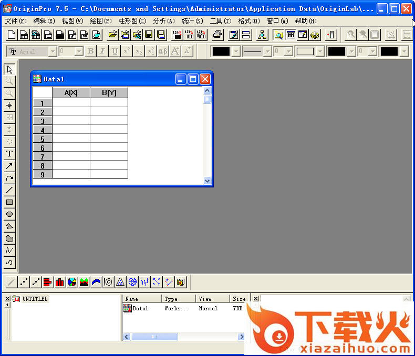The image size is (415, 356).
Task: Open the 分析(A) menu
Action: coord(164,21)
